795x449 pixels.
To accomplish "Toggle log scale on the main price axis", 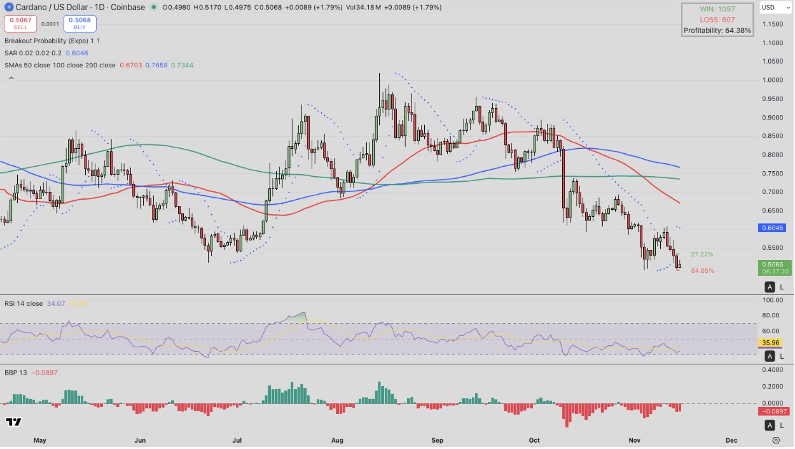I will tap(781, 287).
